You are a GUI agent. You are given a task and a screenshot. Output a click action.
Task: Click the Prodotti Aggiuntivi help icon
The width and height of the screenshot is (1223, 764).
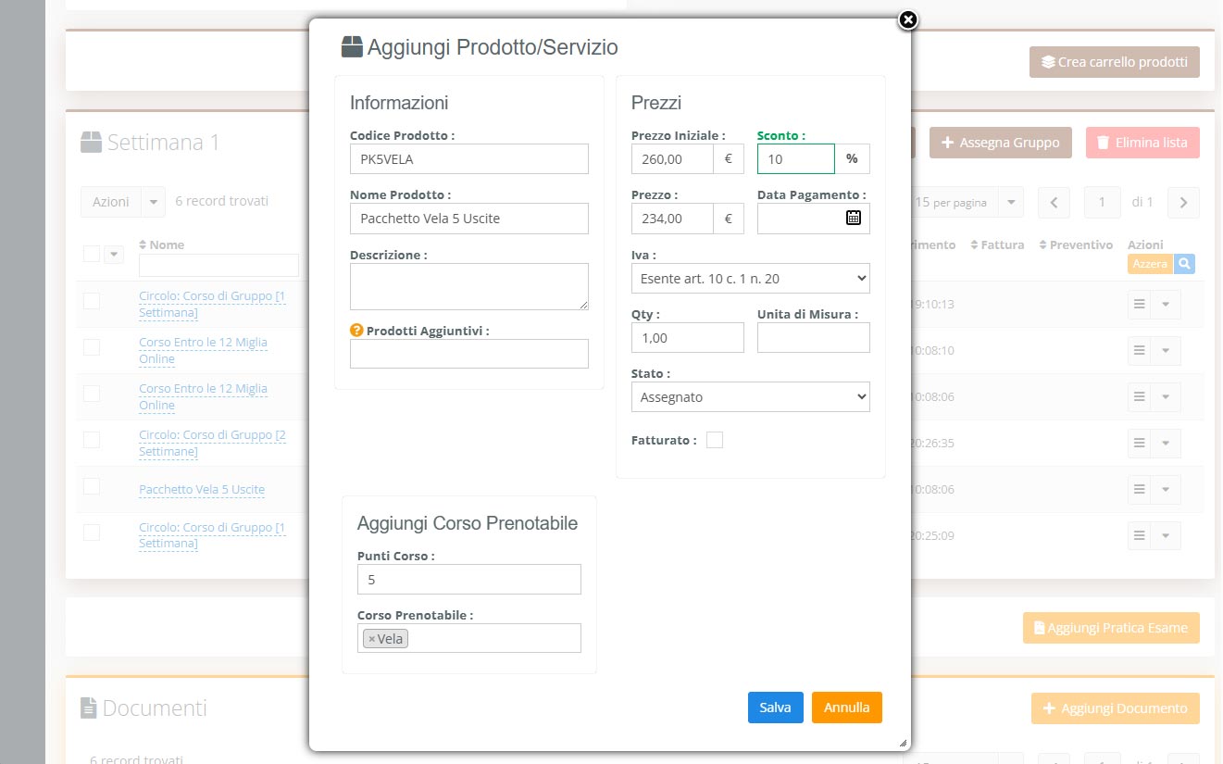(356, 331)
